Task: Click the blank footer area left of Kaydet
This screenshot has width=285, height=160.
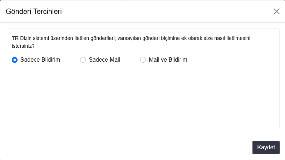Action: coord(125,148)
